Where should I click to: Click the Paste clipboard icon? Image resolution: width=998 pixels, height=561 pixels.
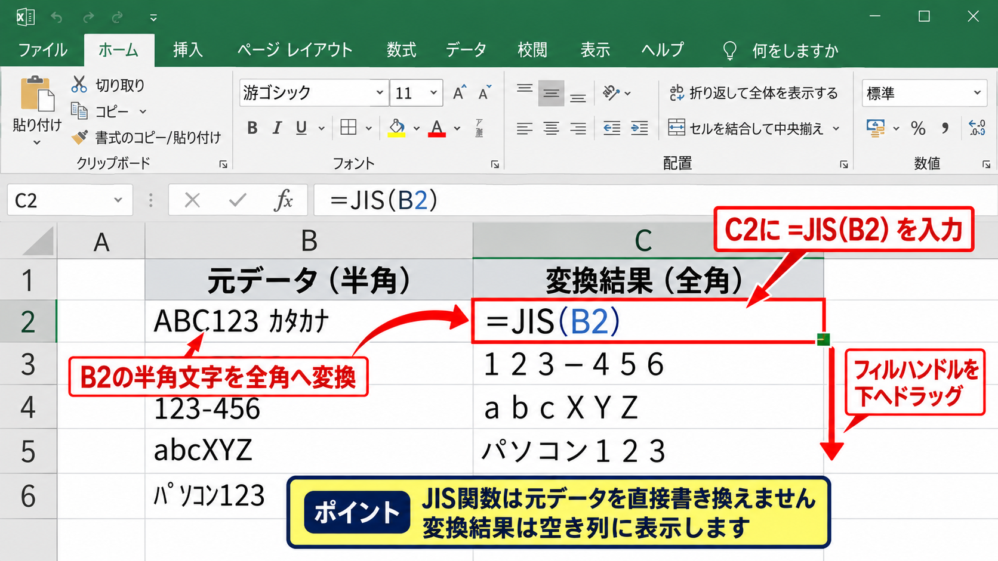click(x=37, y=94)
